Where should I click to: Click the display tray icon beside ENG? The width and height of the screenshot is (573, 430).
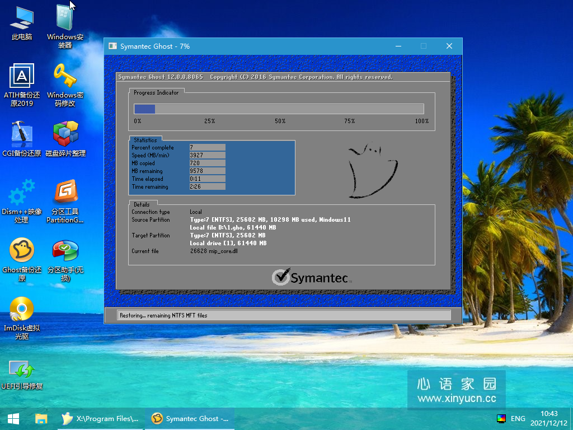pyautogui.click(x=501, y=419)
